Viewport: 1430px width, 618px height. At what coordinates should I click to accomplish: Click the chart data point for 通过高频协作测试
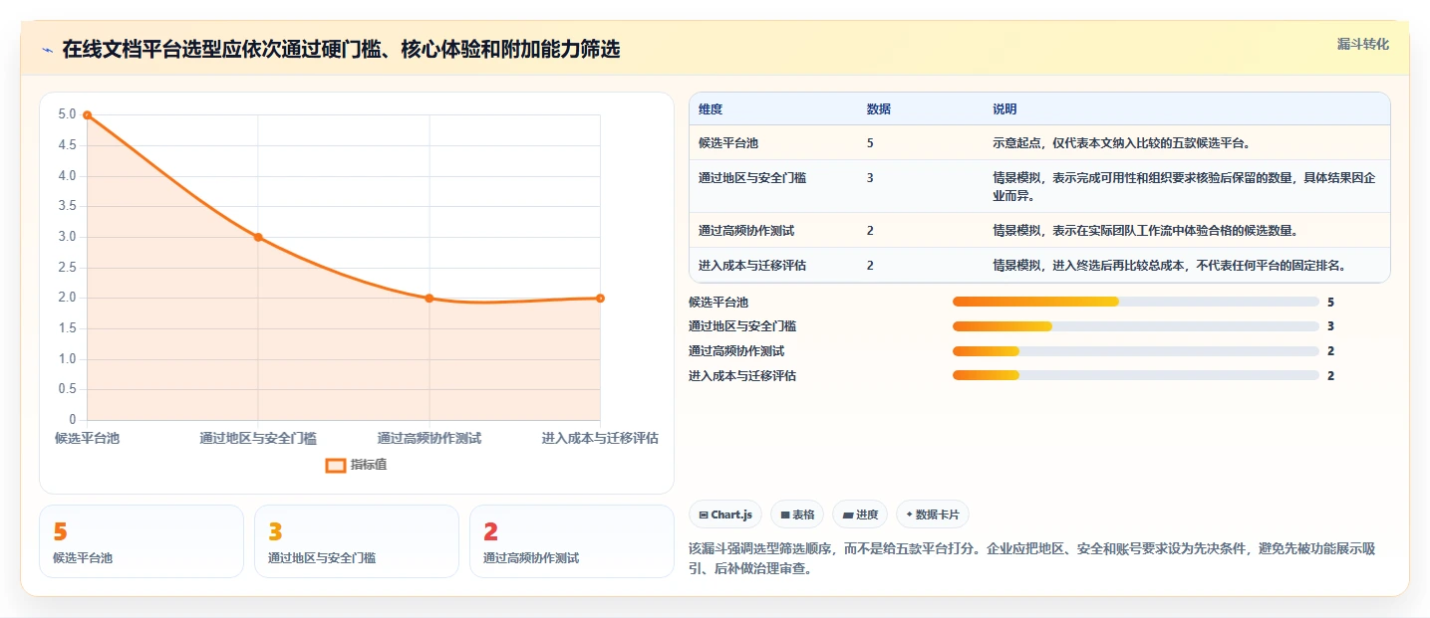(x=429, y=298)
